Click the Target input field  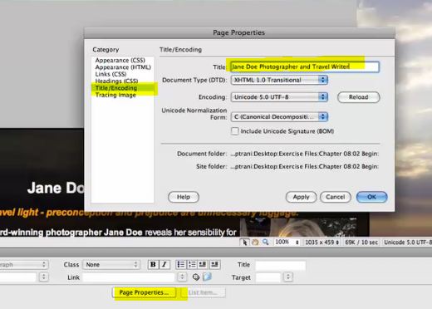tap(268, 277)
